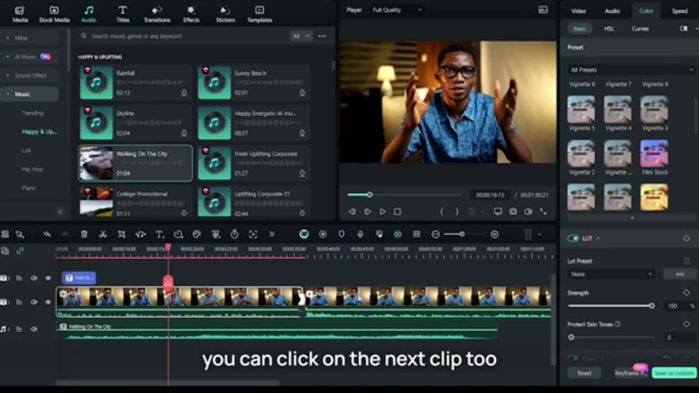The height and width of the screenshot is (393, 699).
Task: Open the Transitions tab
Action: pyautogui.click(x=157, y=14)
